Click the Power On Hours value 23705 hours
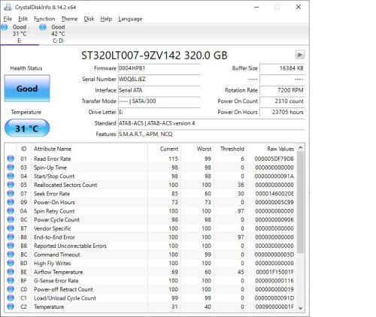Image resolution: width=376 pixels, height=317 pixels. [282, 112]
